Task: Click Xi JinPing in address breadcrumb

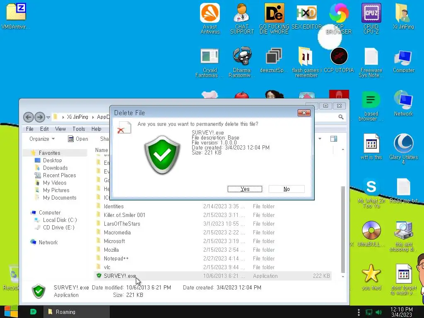Action: click(x=77, y=117)
